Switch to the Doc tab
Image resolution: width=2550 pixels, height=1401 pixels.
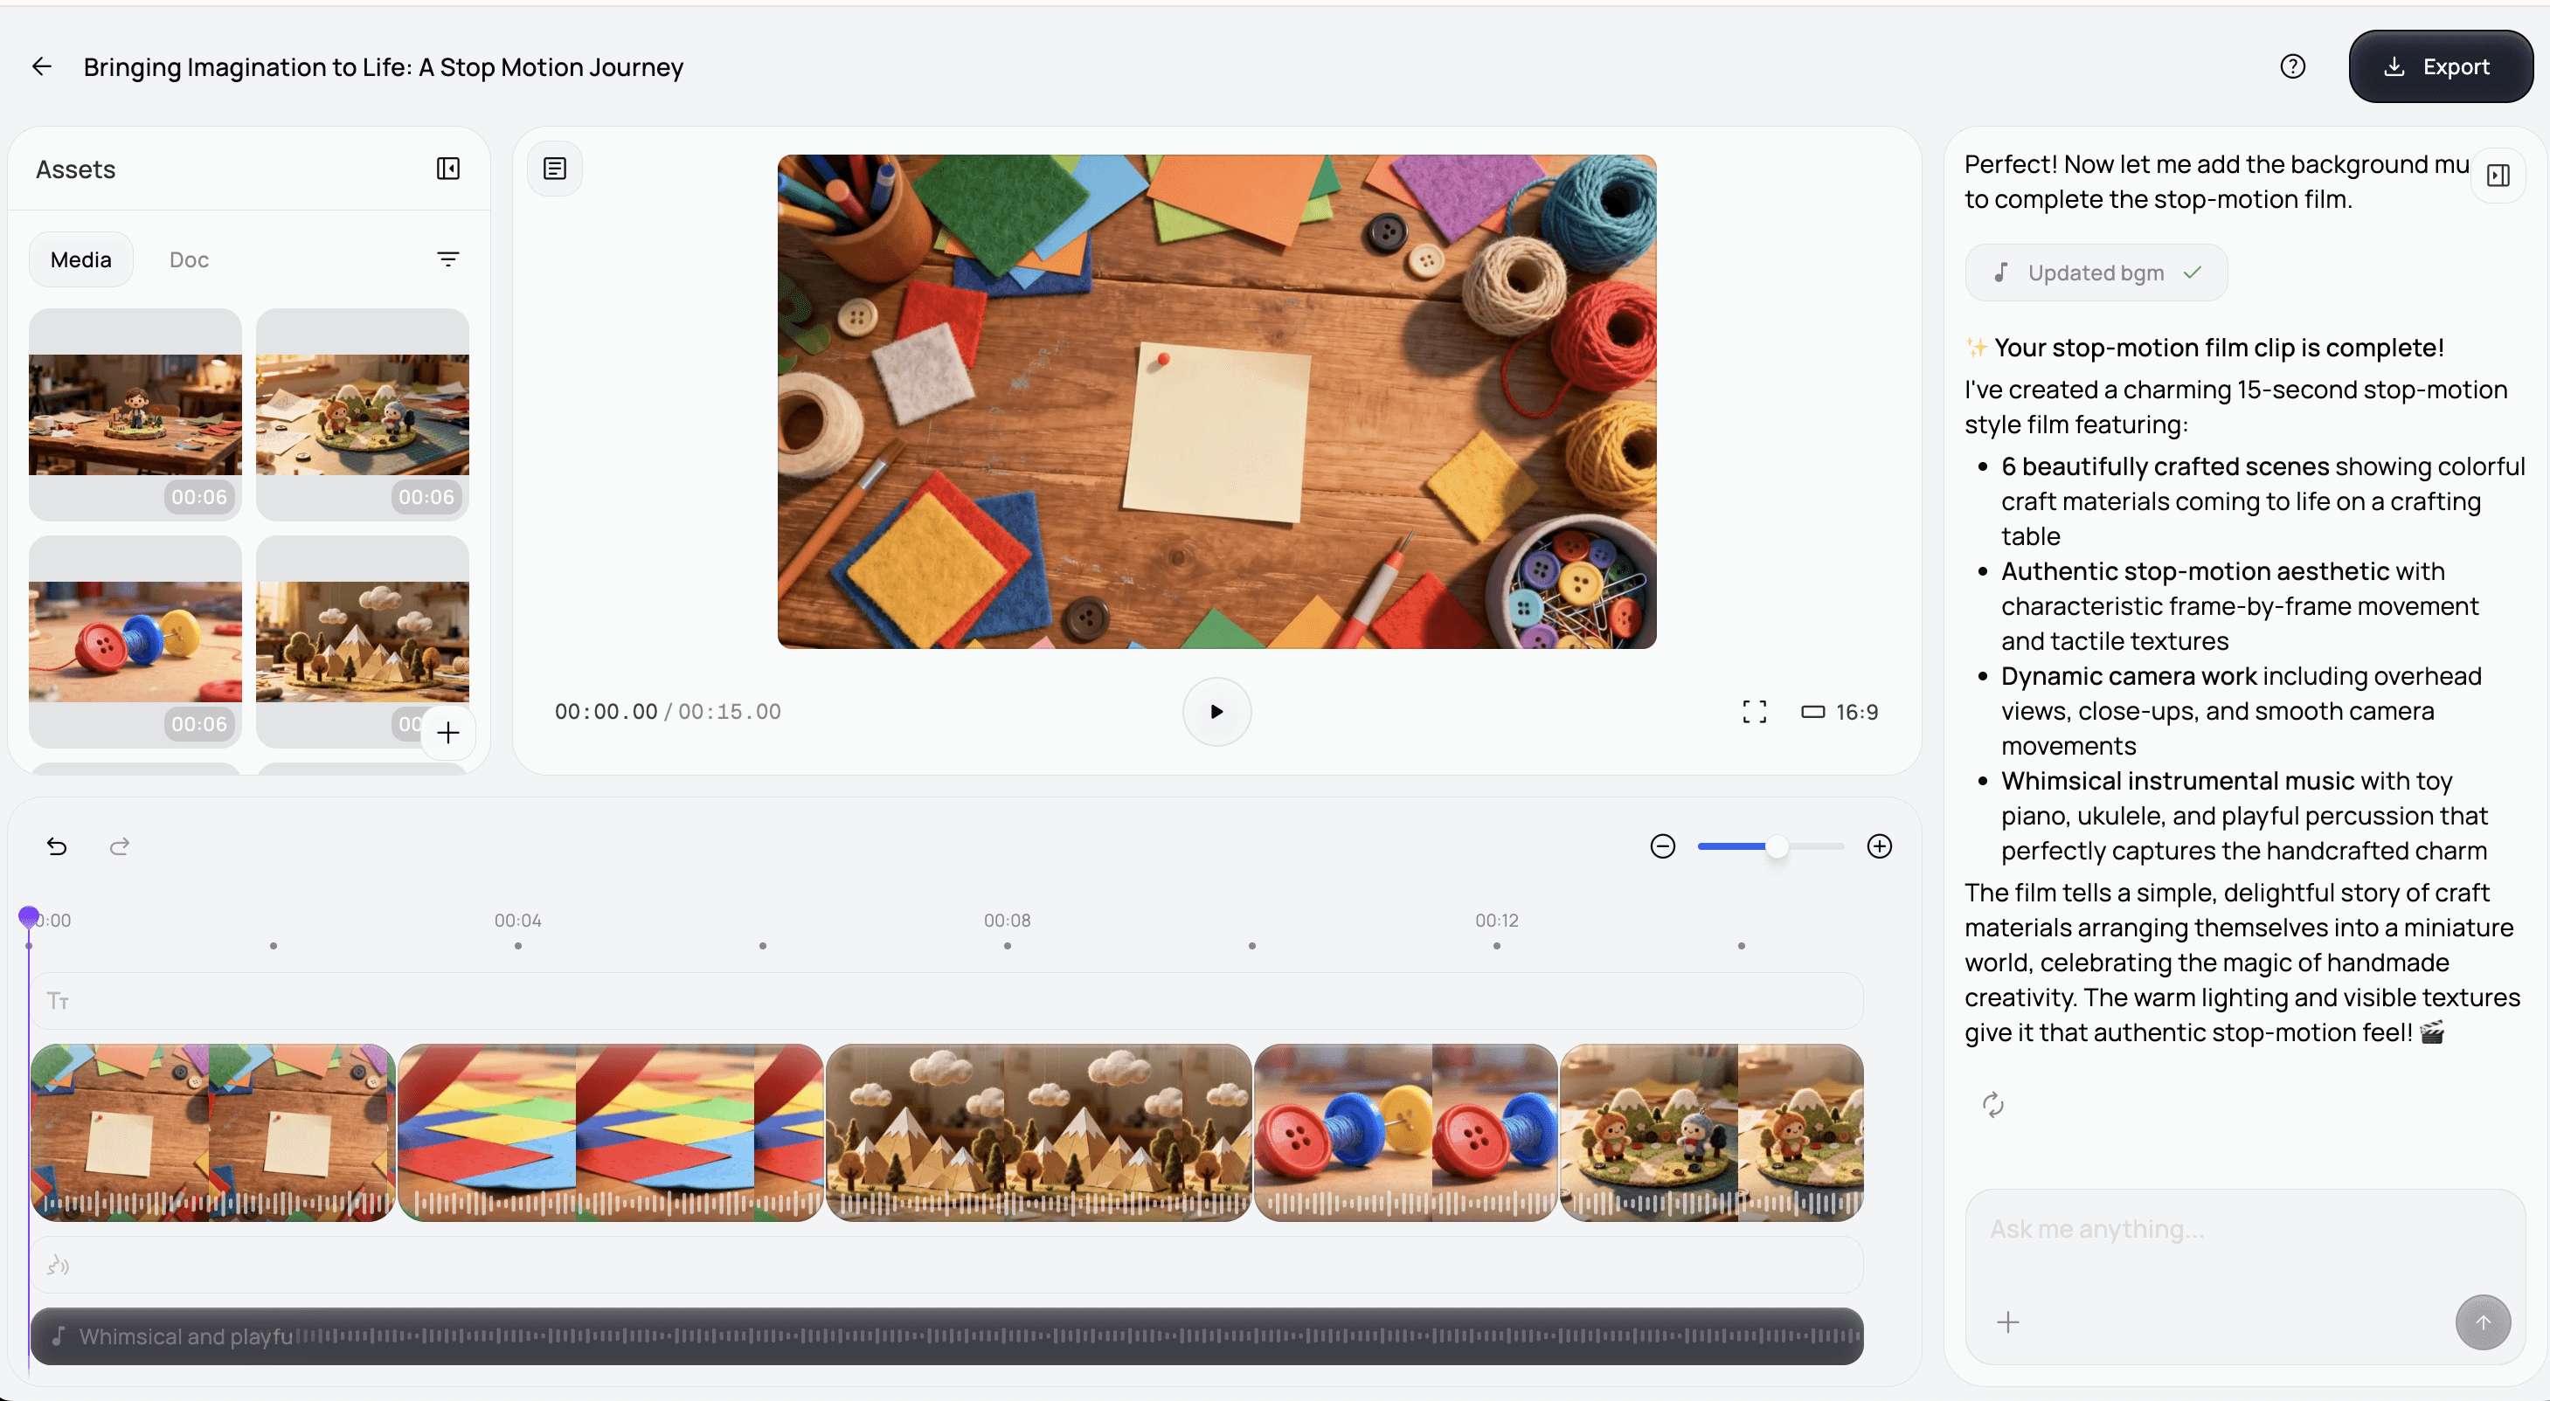pos(188,259)
